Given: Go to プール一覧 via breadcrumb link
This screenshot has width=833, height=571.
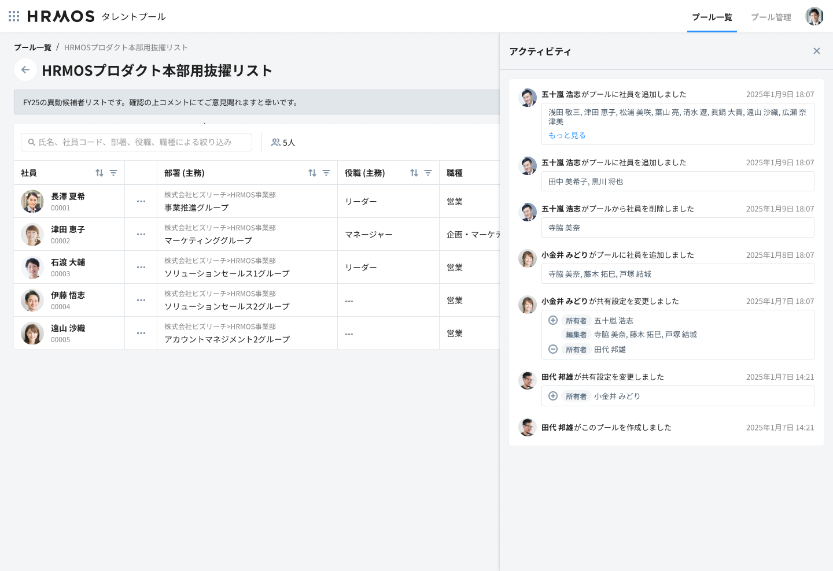Looking at the screenshot, I should point(32,47).
